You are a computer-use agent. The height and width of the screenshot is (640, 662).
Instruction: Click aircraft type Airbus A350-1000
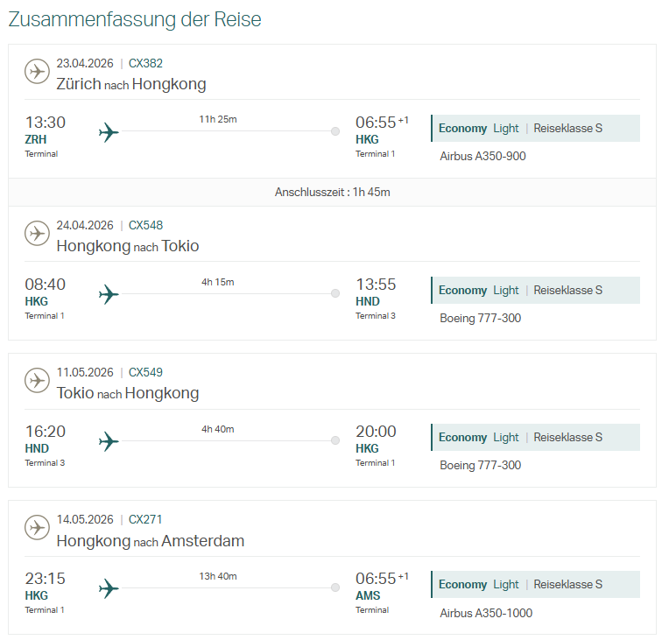(x=486, y=613)
